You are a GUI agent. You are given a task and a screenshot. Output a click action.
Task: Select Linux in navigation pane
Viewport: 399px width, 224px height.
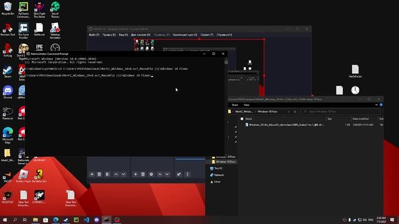coord(215,182)
